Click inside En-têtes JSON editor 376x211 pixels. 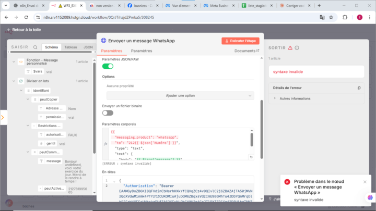pos(178,189)
